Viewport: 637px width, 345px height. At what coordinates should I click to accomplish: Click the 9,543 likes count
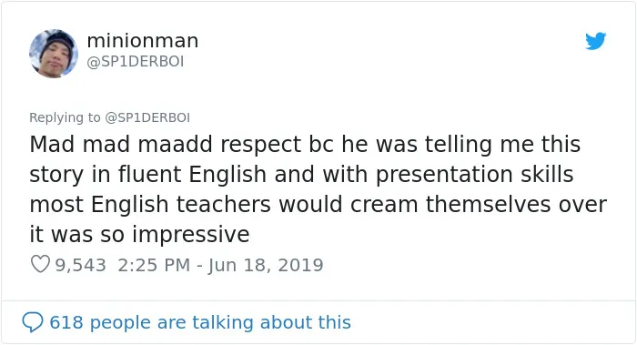80,265
